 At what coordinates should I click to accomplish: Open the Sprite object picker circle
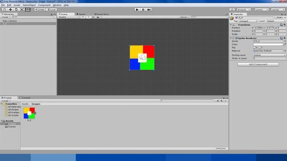[285, 41]
